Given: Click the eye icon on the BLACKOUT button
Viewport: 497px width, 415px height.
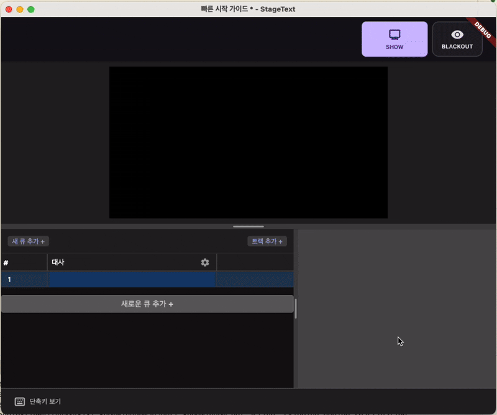Looking at the screenshot, I should [x=457, y=35].
